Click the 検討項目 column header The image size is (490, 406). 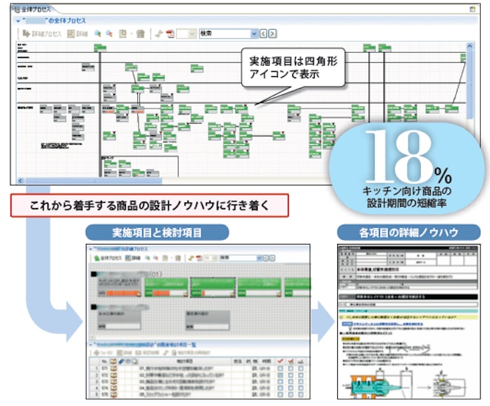point(184,362)
